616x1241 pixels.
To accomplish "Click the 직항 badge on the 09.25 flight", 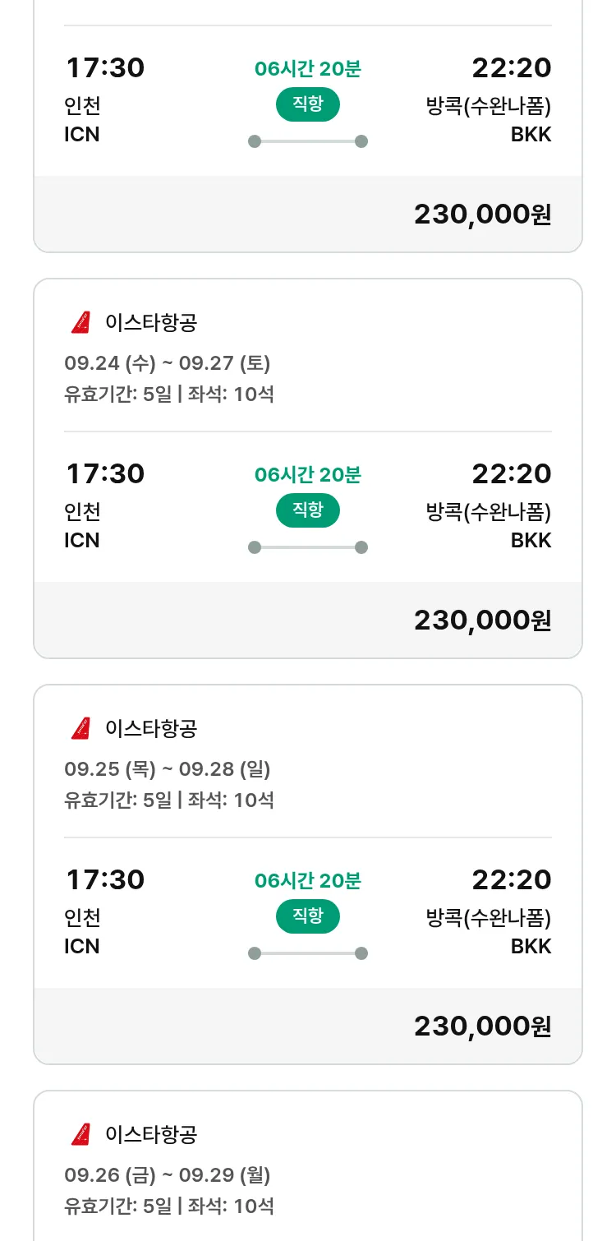I will [307, 916].
